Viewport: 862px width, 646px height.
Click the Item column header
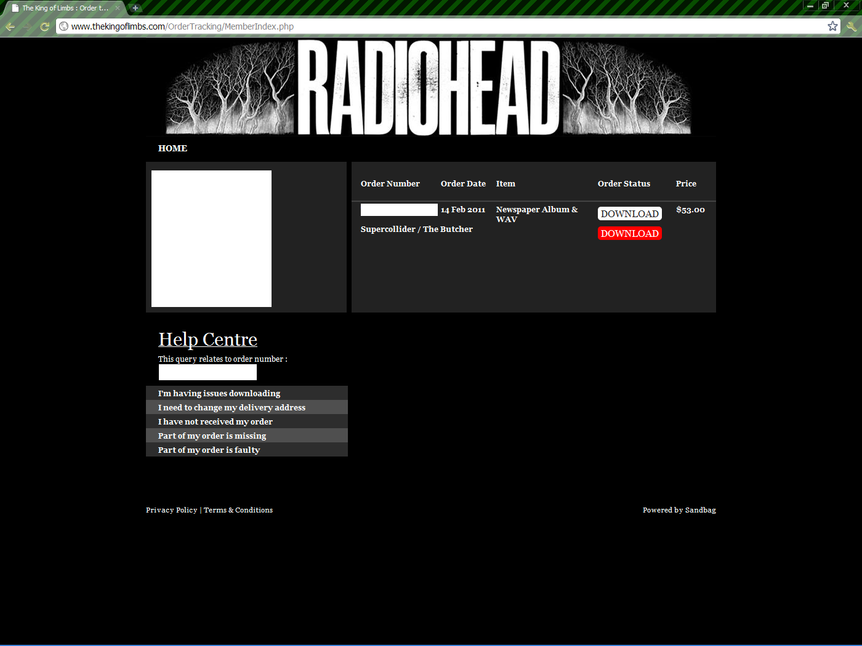tap(506, 183)
